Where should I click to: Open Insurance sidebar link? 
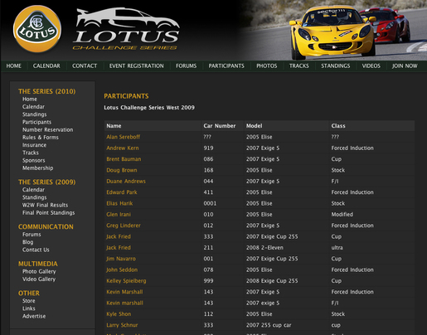click(34, 145)
